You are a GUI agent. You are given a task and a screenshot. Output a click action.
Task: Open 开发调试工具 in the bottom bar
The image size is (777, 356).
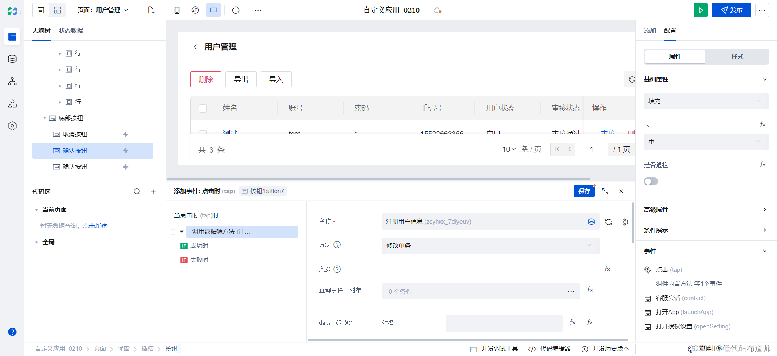tap(494, 349)
